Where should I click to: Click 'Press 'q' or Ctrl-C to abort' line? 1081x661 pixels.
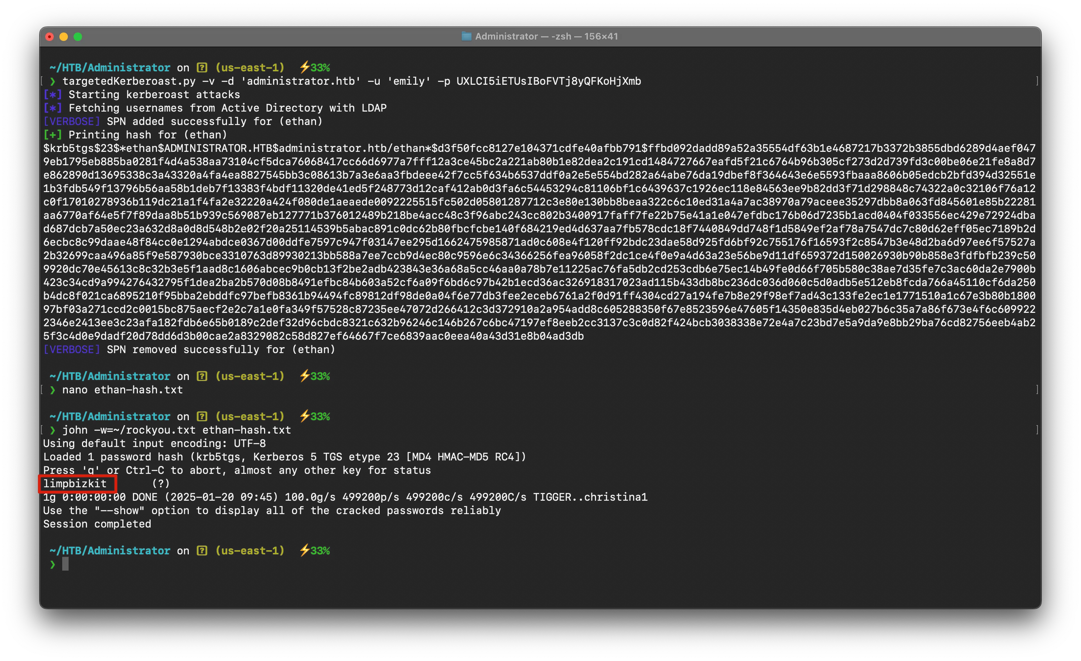click(237, 470)
